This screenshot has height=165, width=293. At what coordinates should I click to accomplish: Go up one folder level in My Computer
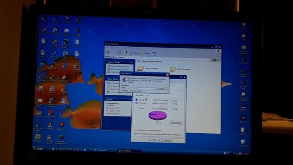[x=126, y=53]
